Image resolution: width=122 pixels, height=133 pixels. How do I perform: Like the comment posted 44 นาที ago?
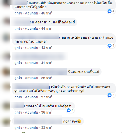[18, 28]
